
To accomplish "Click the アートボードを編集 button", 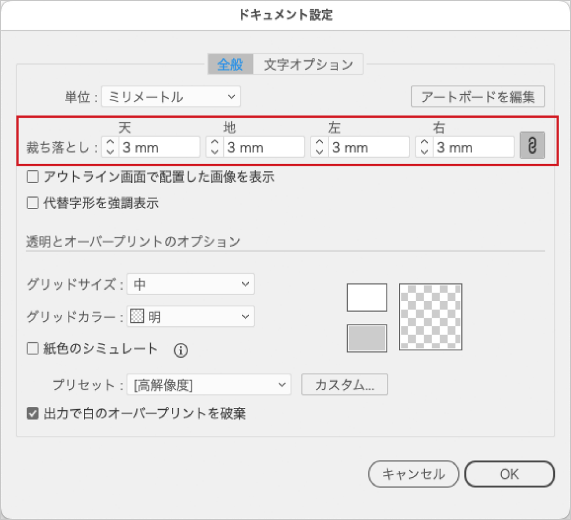I will (x=478, y=97).
